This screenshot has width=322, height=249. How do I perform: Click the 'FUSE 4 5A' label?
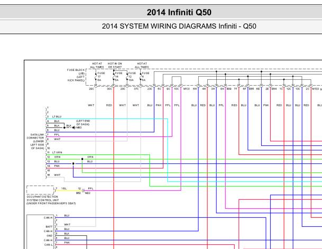point(145,77)
